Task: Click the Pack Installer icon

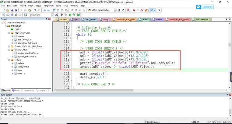Action: point(78,15)
